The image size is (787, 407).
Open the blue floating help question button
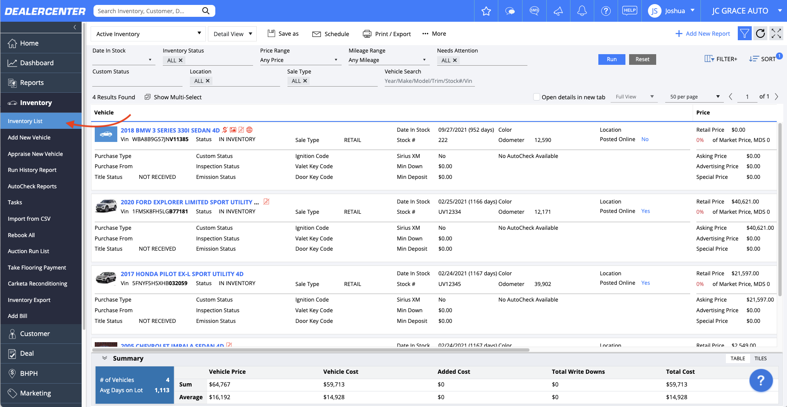[x=761, y=380]
